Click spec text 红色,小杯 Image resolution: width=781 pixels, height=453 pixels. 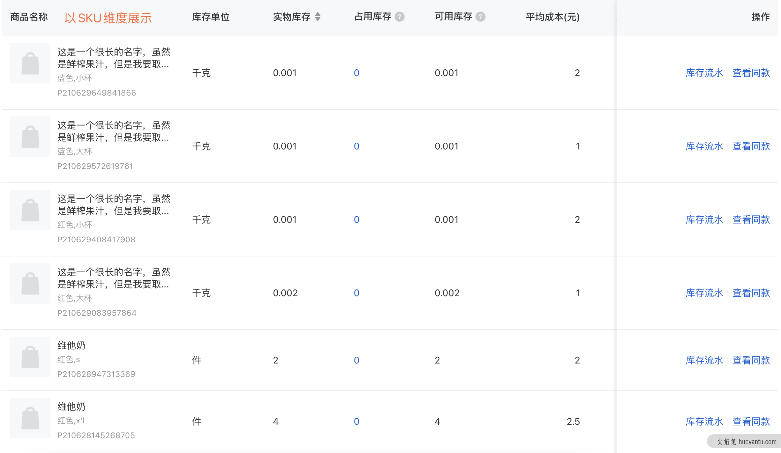74,225
